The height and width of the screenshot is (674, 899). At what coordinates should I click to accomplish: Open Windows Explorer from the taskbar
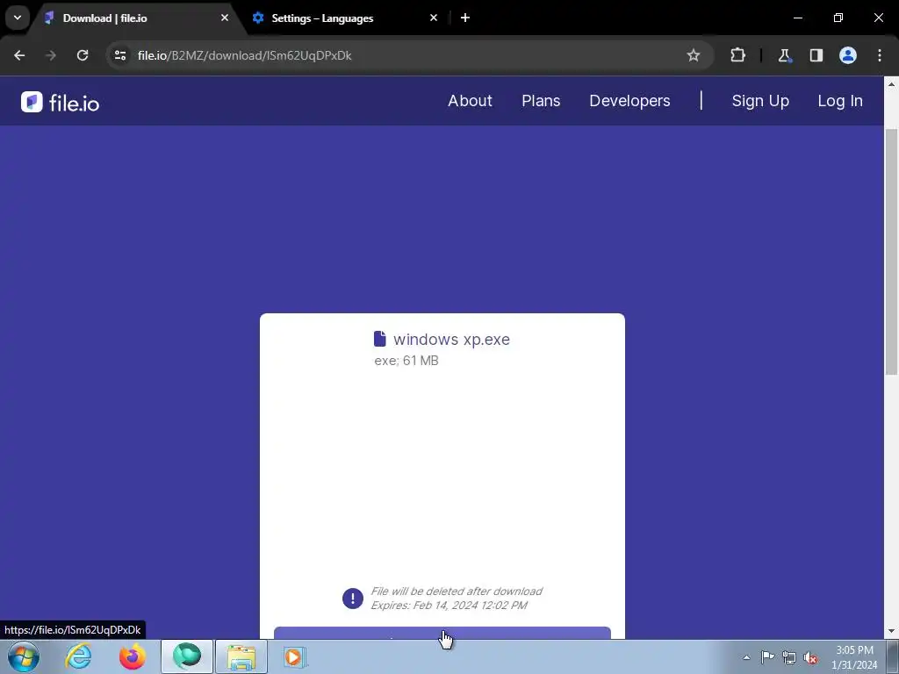241,656
